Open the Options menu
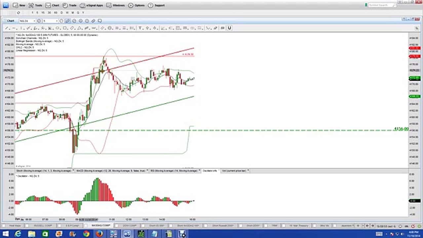 pos(136,5)
